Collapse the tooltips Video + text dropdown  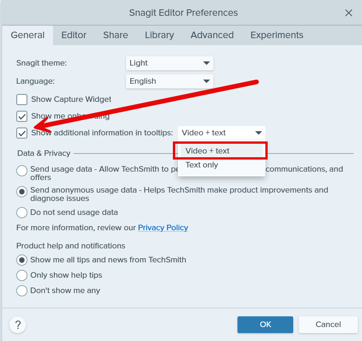[x=221, y=133]
